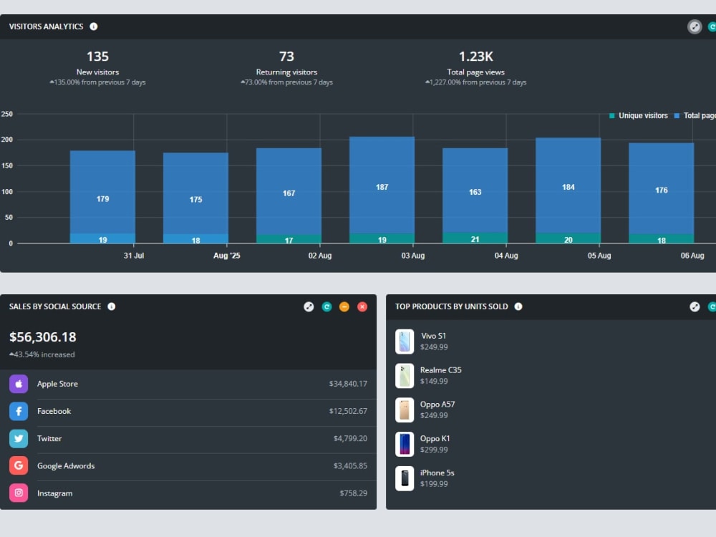The image size is (716, 537).
Task: Open Visitors Analytics info tooltip icon
Action: [x=94, y=26]
